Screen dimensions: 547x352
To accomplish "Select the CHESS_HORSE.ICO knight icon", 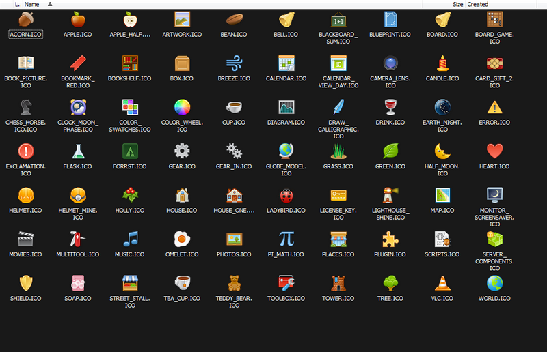I will 25,107.
